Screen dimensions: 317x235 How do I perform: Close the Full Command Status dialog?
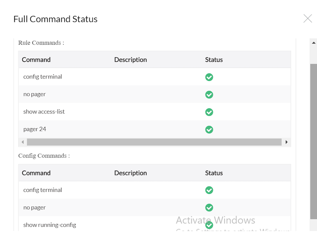pyautogui.click(x=308, y=18)
